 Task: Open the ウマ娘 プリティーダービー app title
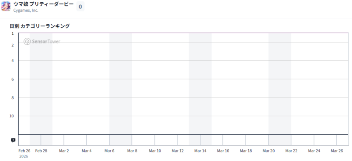[43, 4]
